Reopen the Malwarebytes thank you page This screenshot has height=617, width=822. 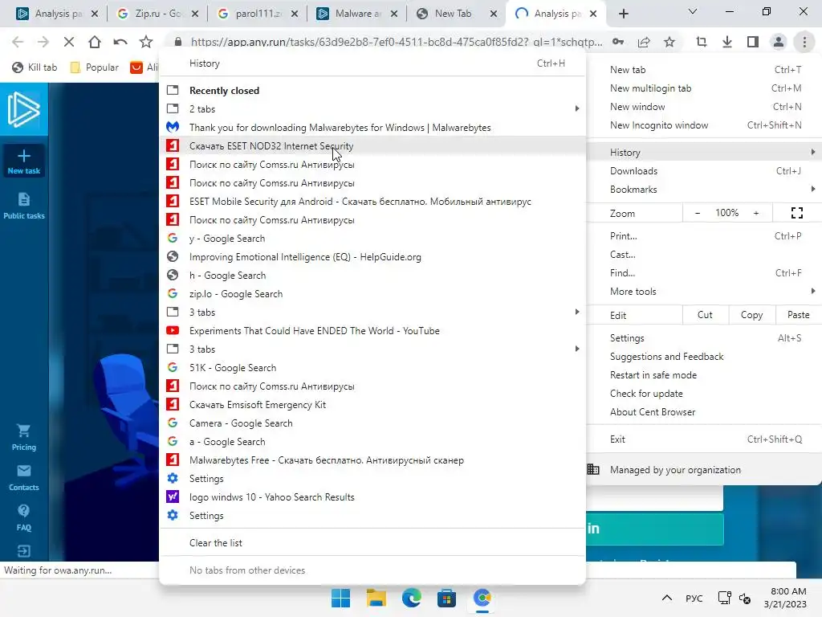pyautogui.click(x=372, y=128)
